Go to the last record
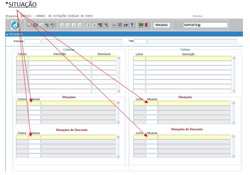 coord(80,25)
